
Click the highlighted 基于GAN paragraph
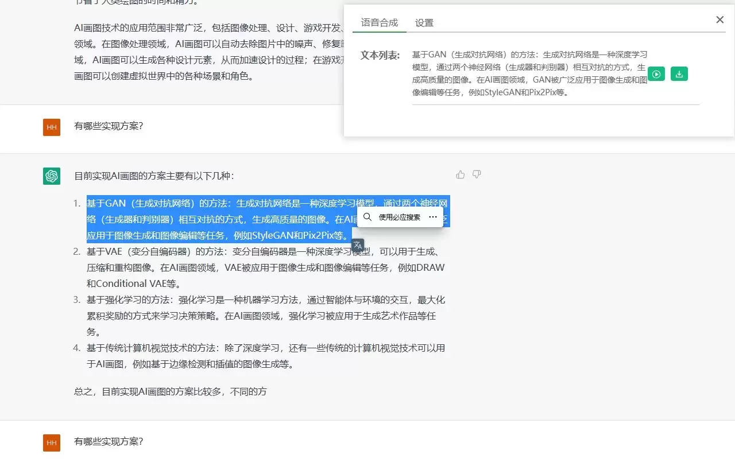tap(268, 219)
